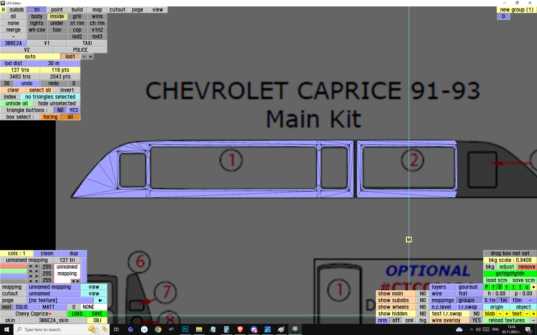
Task: Select the t (top) view button
Action: [520, 287]
